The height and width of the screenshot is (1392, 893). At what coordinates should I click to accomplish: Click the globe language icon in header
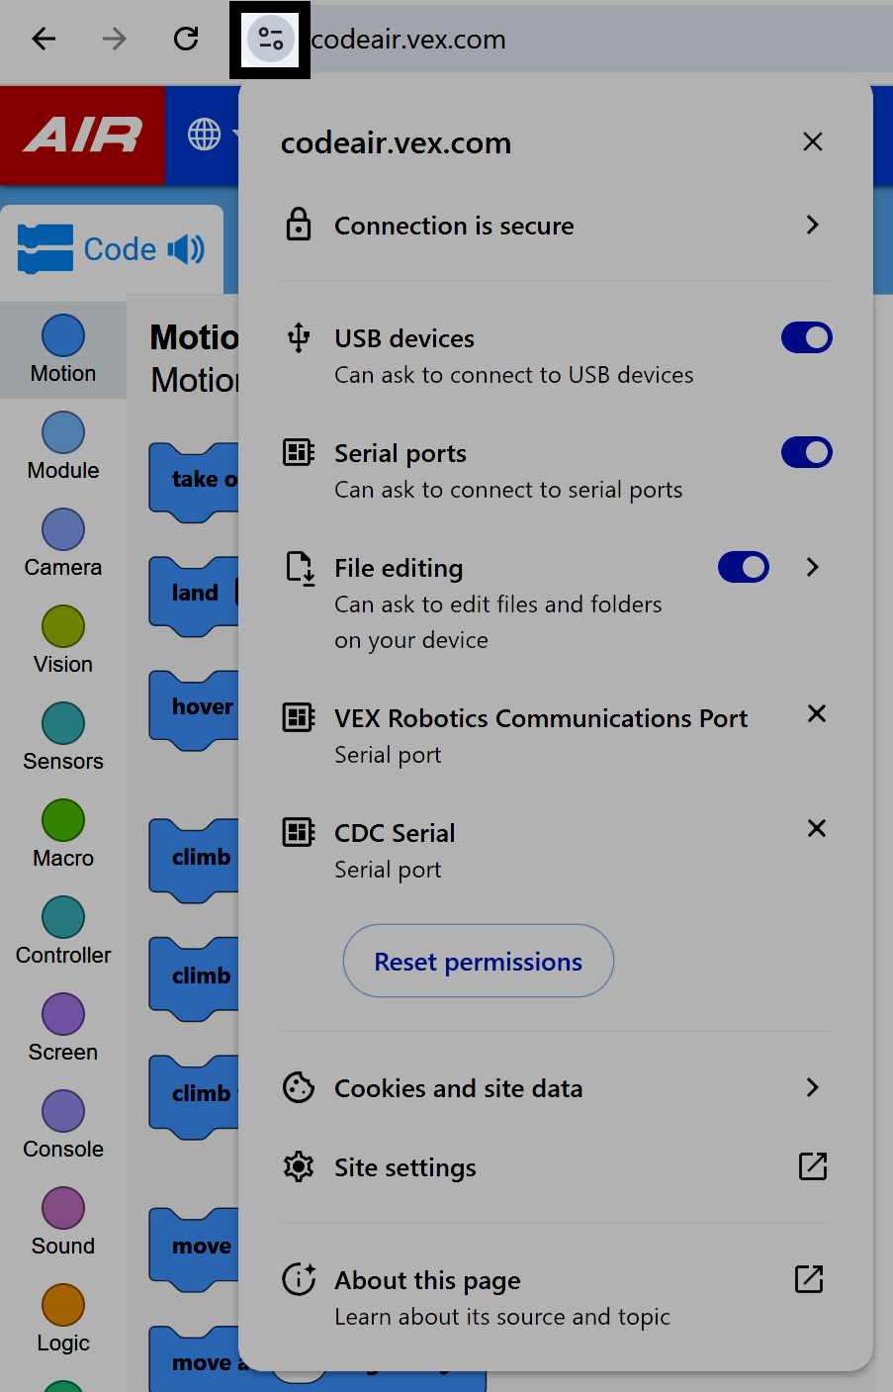click(x=204, y=134)
